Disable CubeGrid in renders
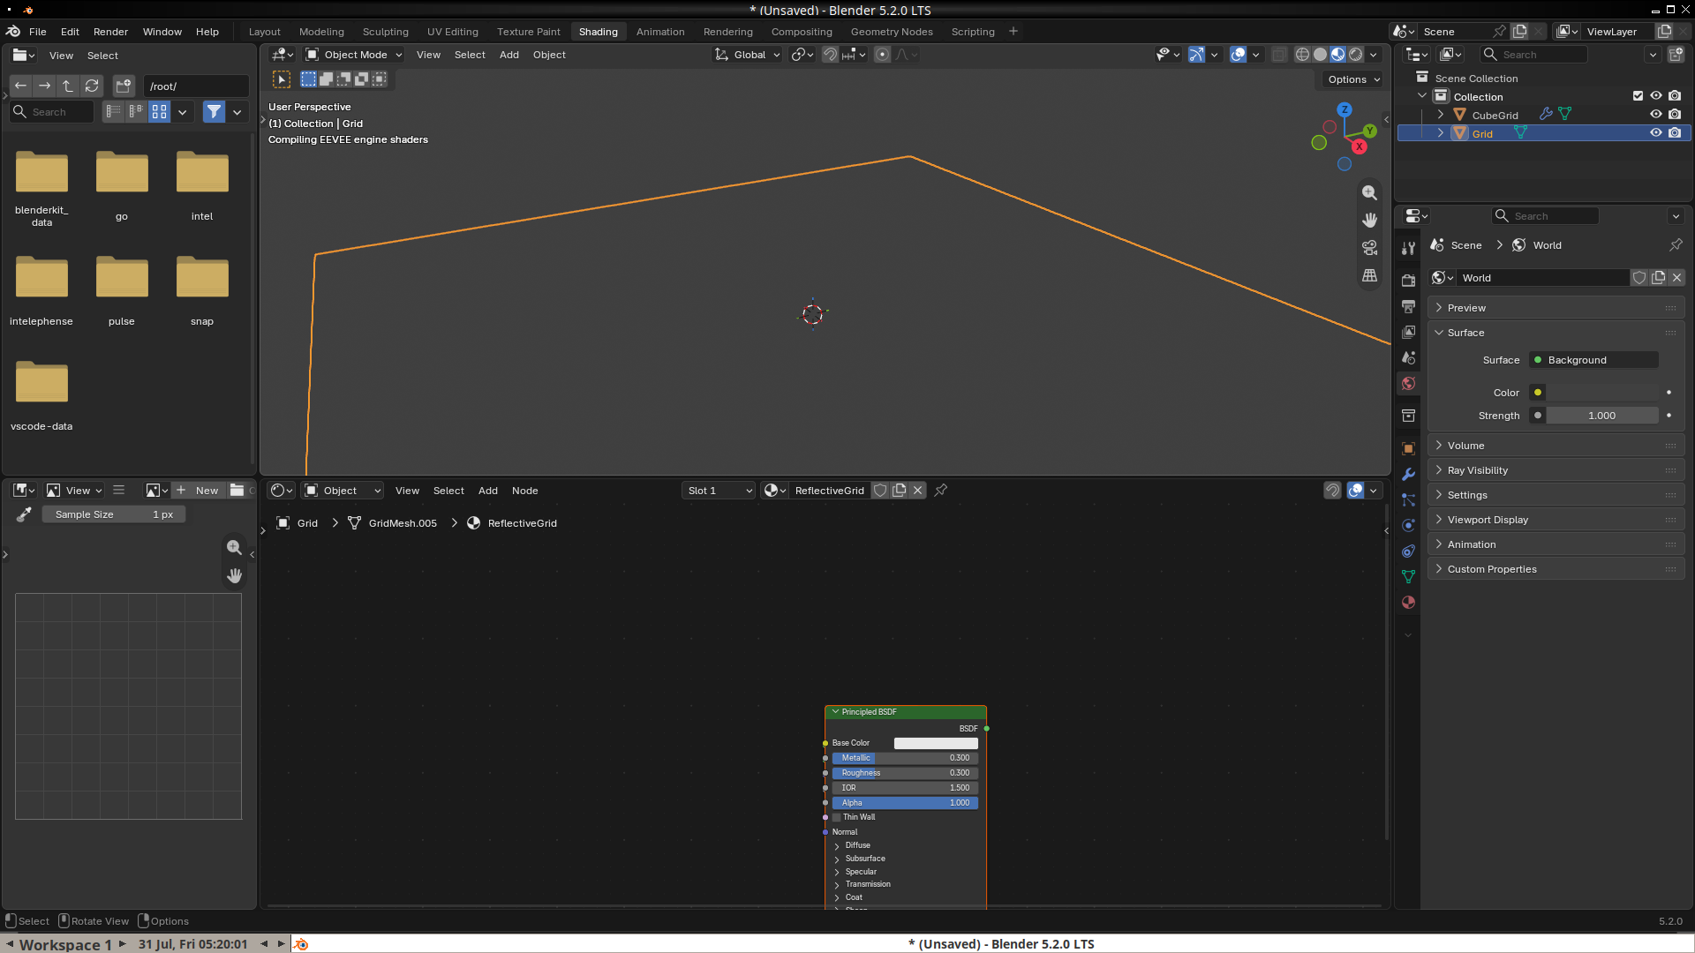Viewport: 1695px width, 953px height. (1675, 115)
